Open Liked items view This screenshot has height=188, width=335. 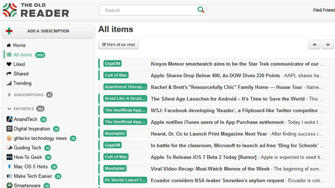[19, 64]
